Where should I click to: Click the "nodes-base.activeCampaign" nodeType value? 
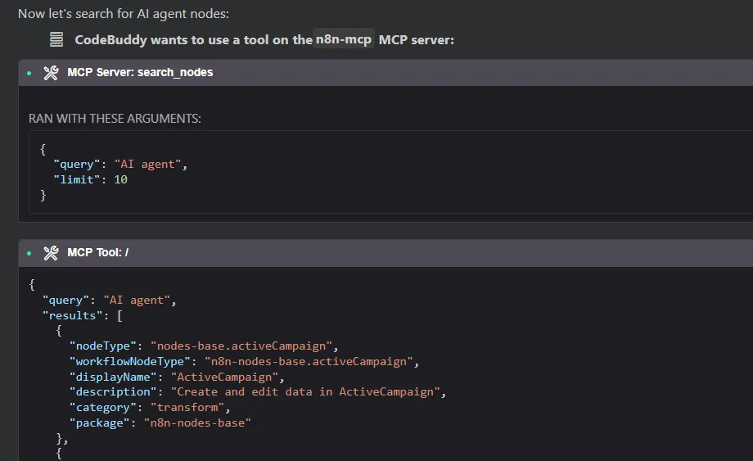(241, 346)
